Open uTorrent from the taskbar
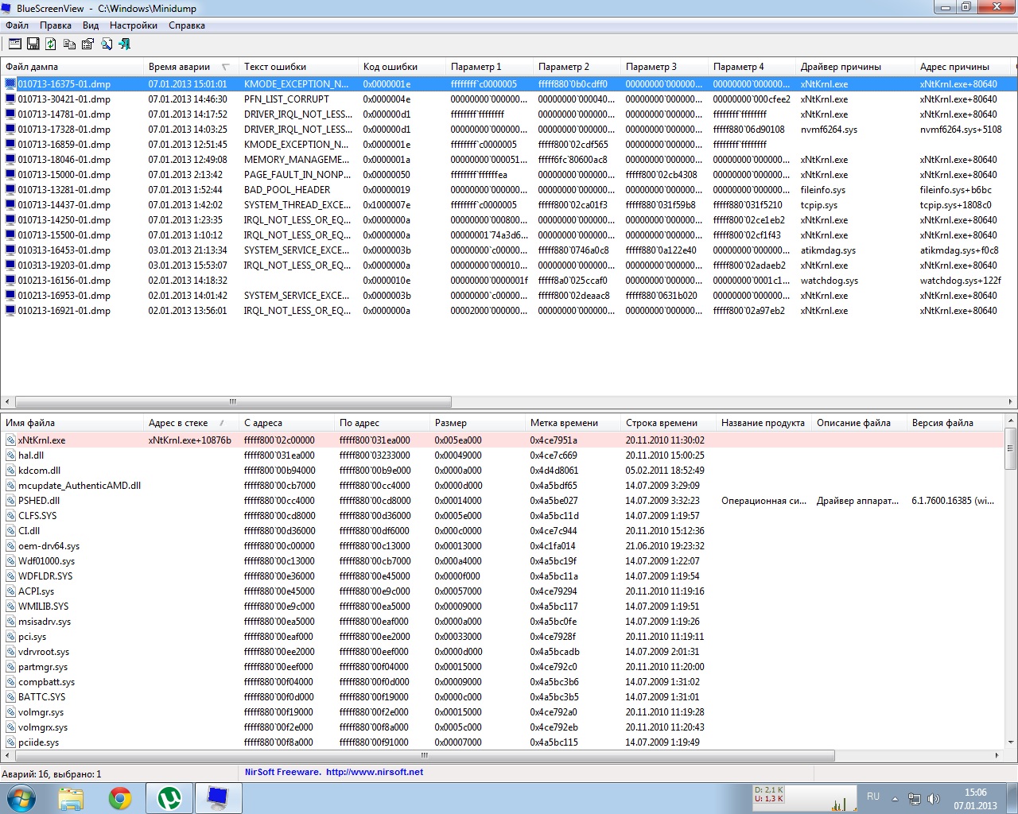1018x814 pixels. (169, 797)
